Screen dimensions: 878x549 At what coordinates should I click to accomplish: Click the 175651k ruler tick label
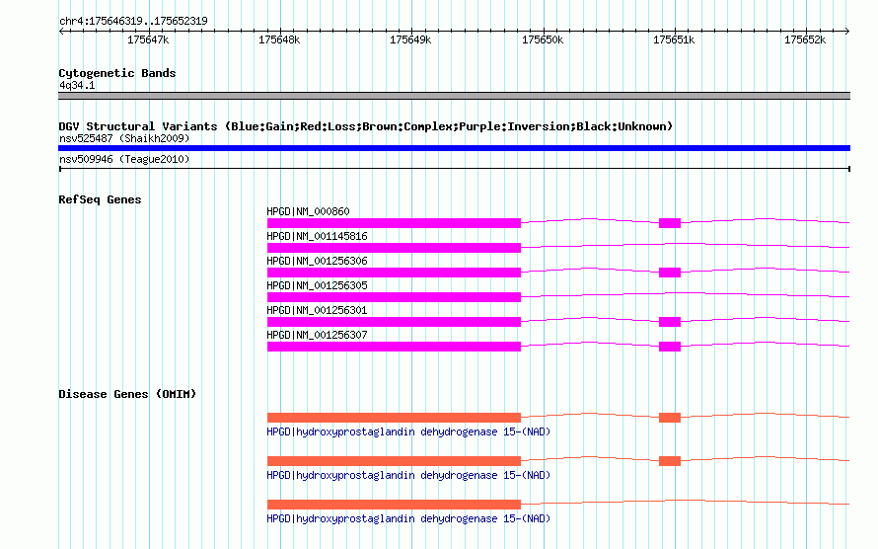click(674, 39)
